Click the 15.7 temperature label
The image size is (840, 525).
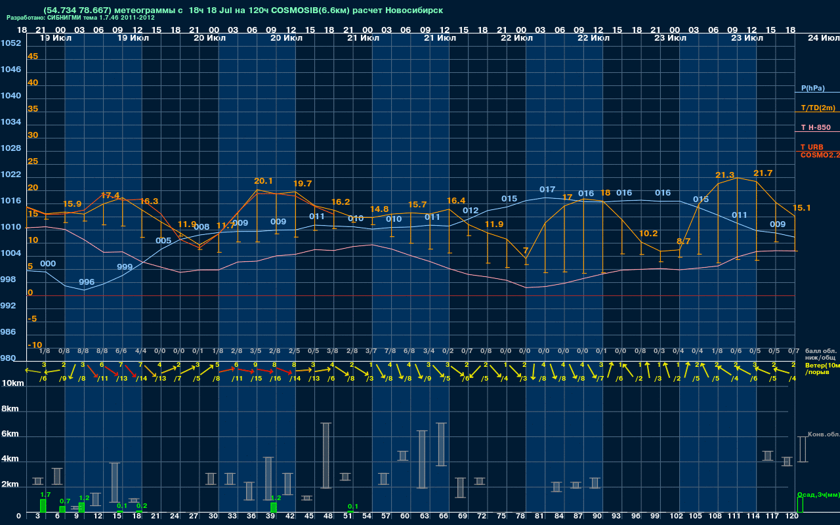pyautogui.click(x=417, y=205)
